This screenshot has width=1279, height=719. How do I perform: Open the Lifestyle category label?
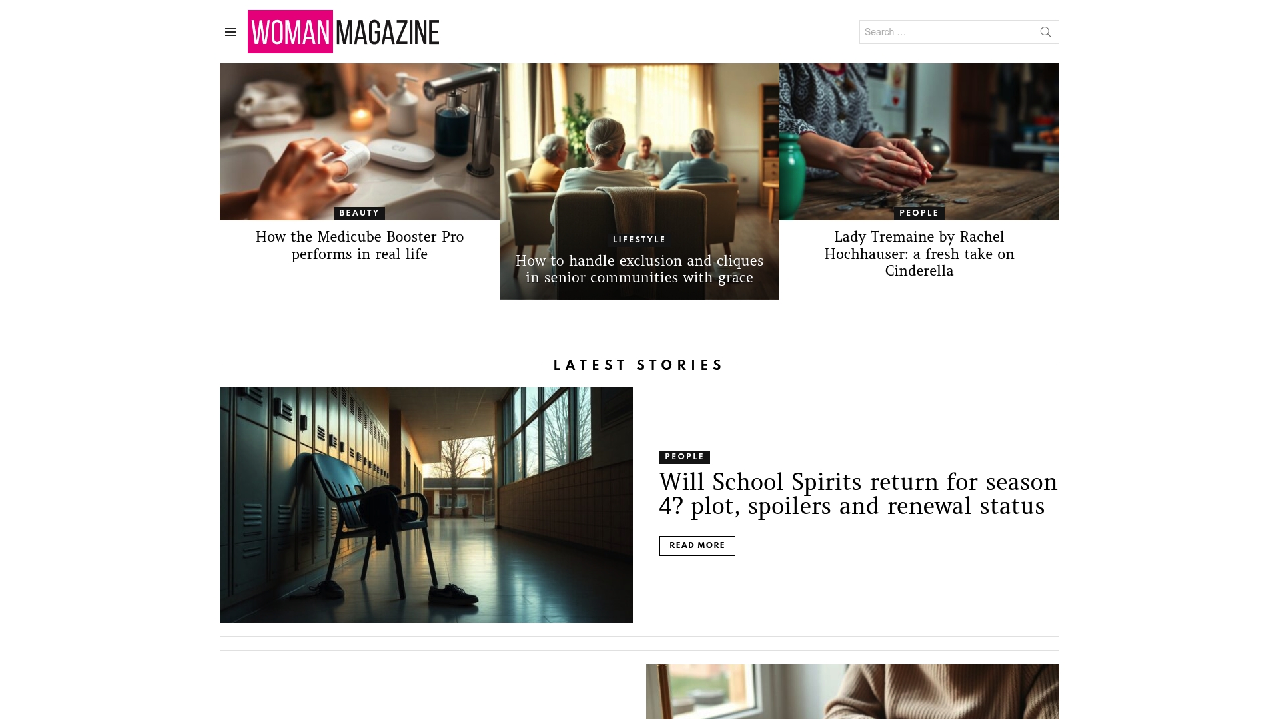point(639,240)
